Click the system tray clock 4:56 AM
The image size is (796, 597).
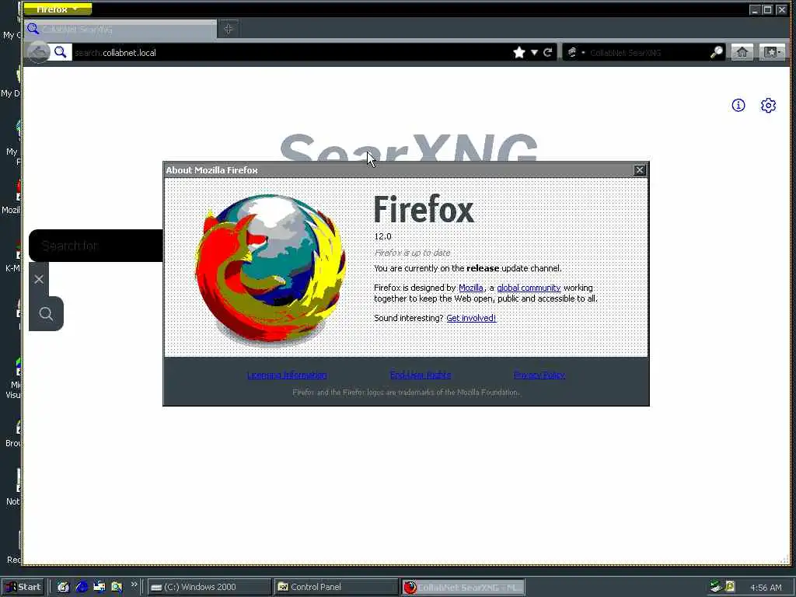pos(766,588)
